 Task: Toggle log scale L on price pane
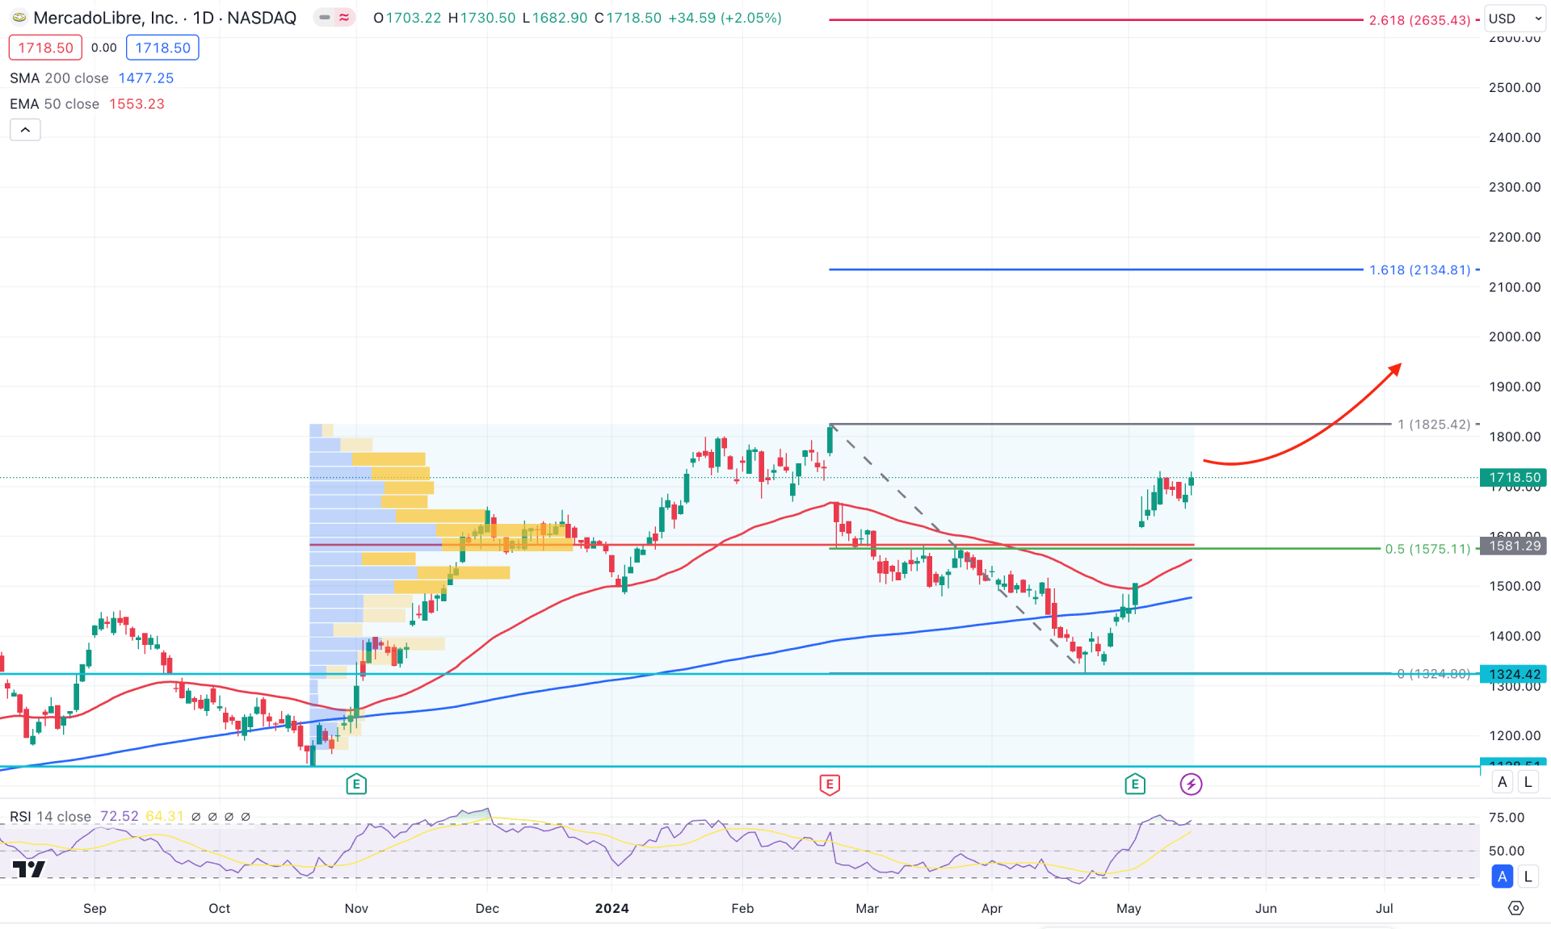[1528, 782]
